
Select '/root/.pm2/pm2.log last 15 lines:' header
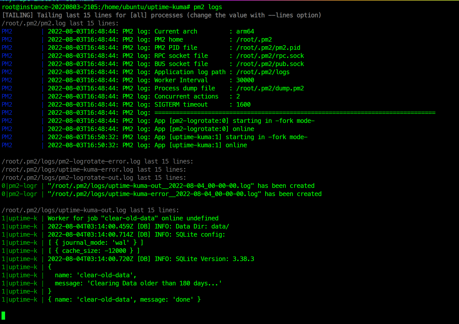60,23
